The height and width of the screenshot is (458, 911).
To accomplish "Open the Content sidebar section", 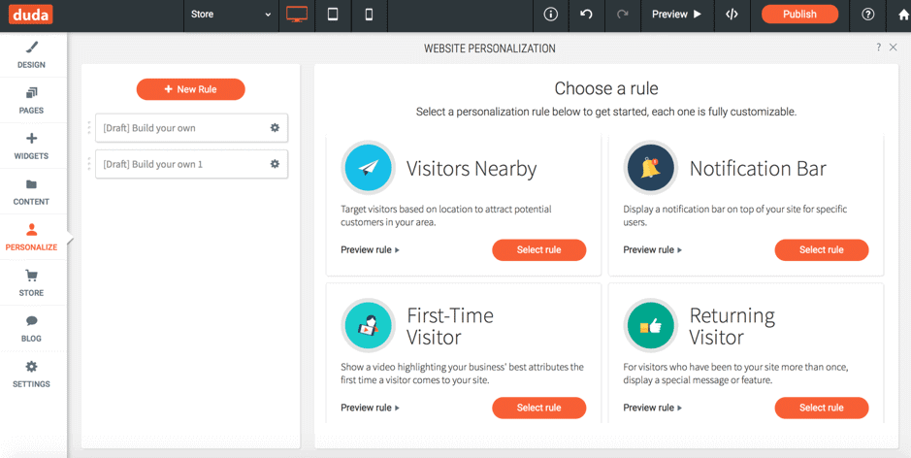I will pos(31,192).
